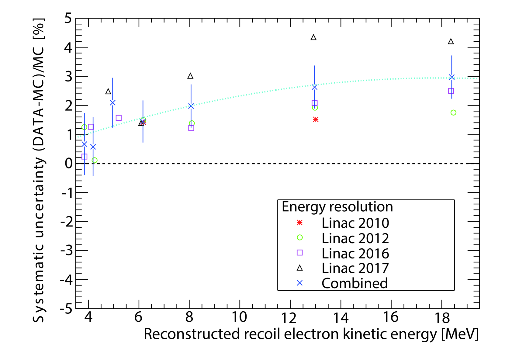The height and width of the screenshot is (363, 505).
Task: Select the purple square data point near 18 MeV
Action: (x=451, y=91)
